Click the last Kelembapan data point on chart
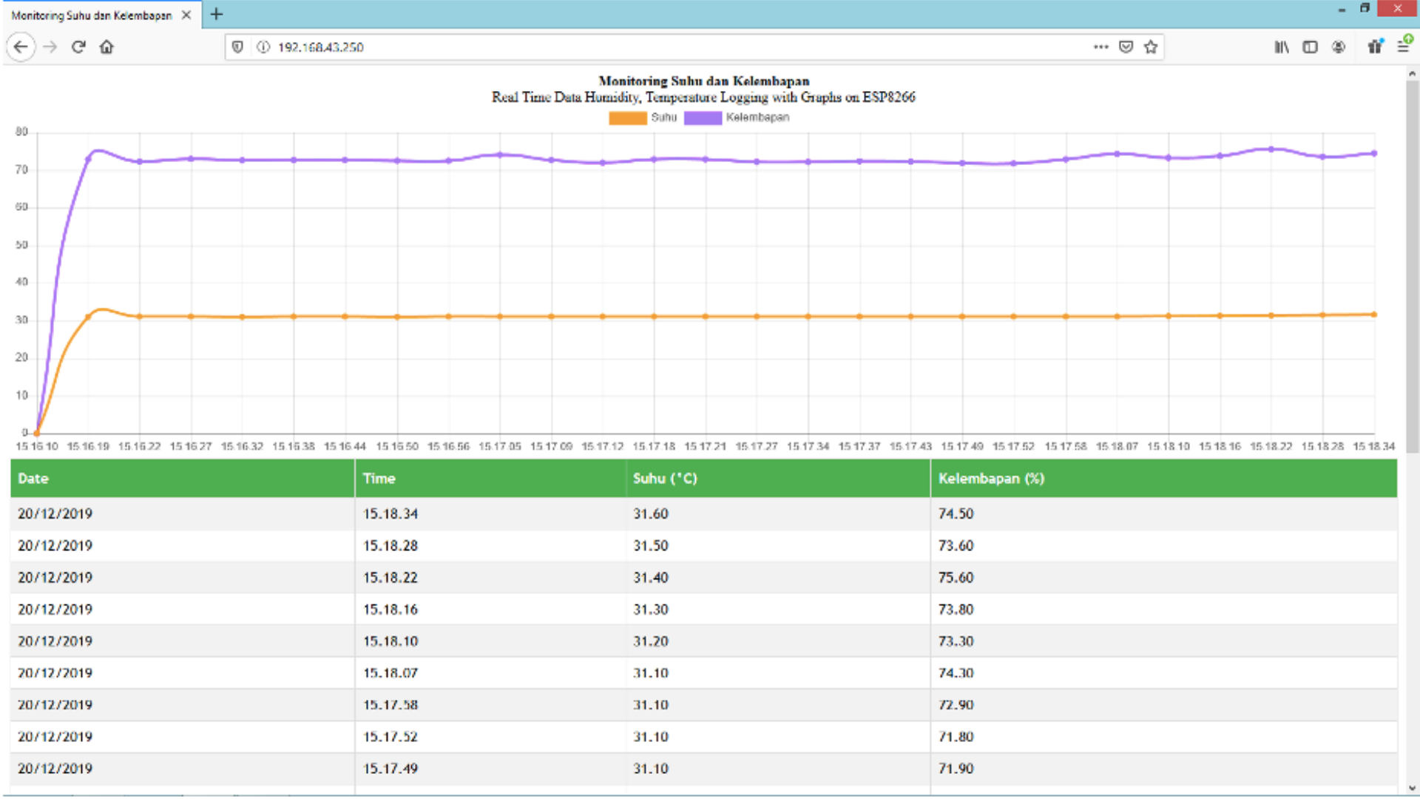This screenshot has width=1420, height=799. point(1374,154)
